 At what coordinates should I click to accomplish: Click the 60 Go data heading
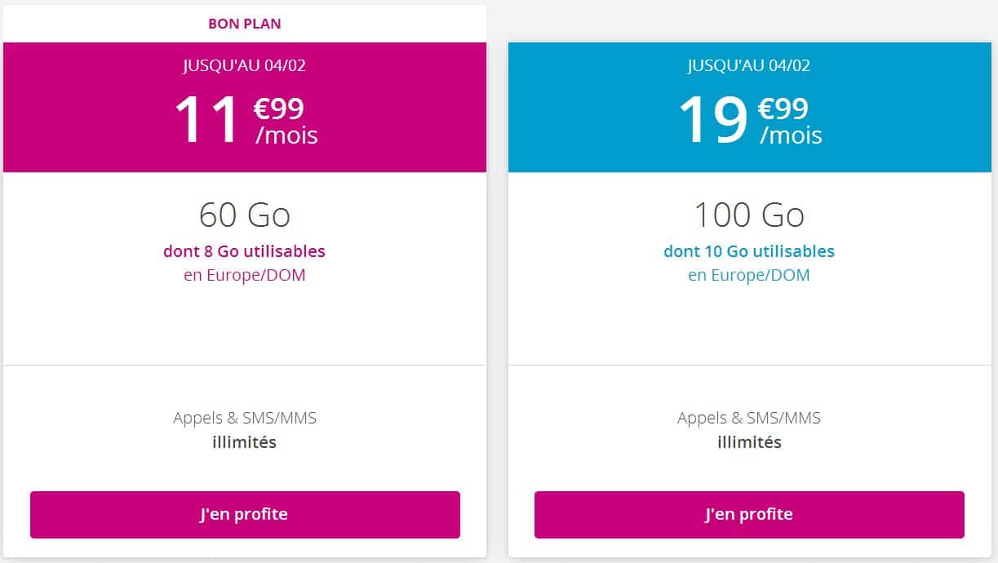(x=245, y=215)
